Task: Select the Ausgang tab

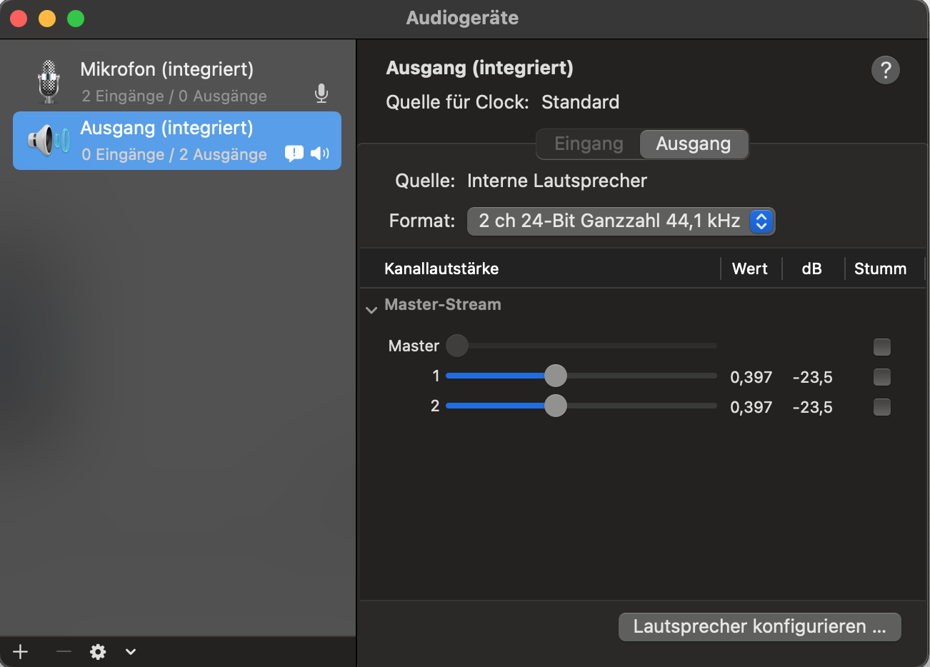Action: point(693,144)
